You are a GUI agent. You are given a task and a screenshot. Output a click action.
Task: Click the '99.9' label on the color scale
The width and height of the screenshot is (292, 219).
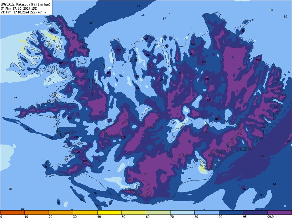(270, 217)
